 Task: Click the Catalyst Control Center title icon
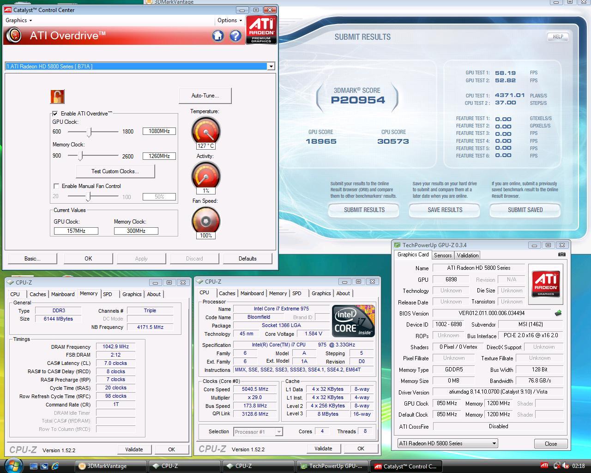click(8, 10)
